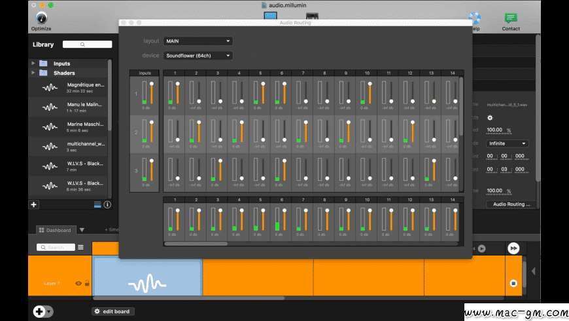This screenshot has width=569, height=321.
Task: Click the Layer 1 label
Action: pos(52,283)
